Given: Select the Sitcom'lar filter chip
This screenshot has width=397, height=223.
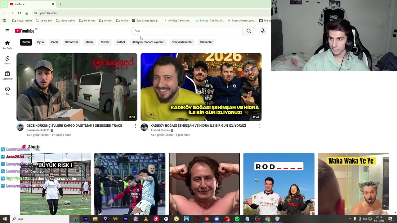Looking at the screenshot, I should pyautogui.click(x=72, y=42).
